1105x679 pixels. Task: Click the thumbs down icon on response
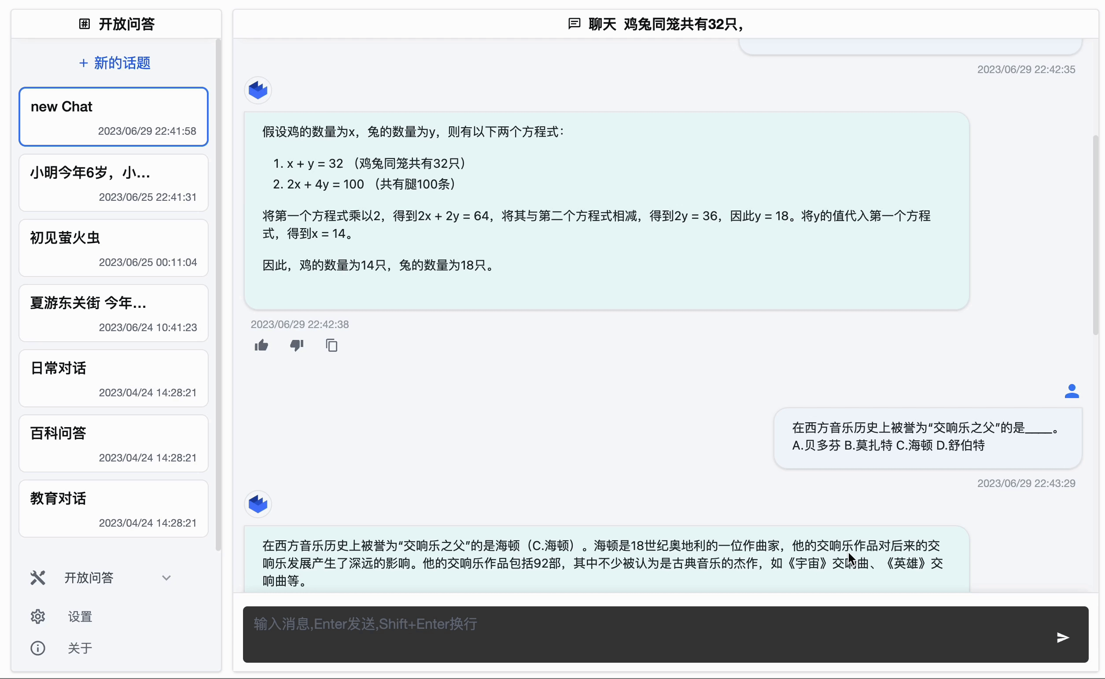296,345
